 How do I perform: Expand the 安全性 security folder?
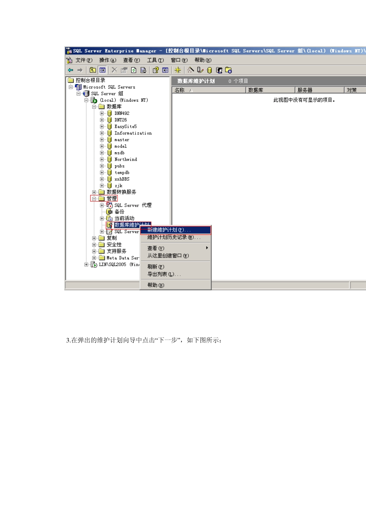point(94,245)
